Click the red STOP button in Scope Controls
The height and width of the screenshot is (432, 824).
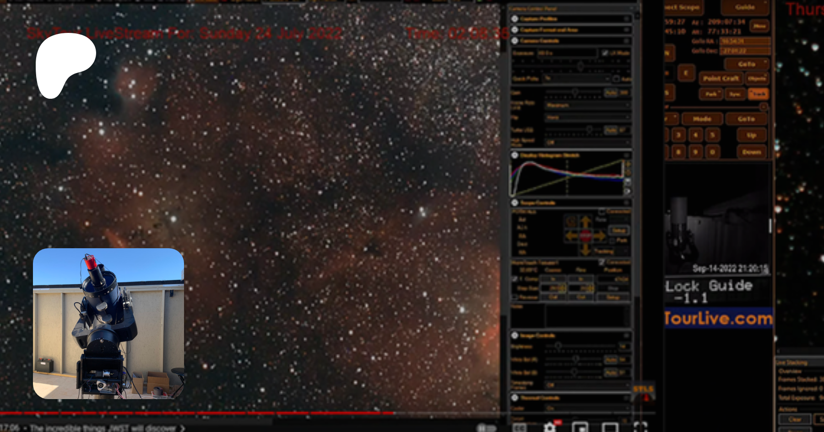585,236
